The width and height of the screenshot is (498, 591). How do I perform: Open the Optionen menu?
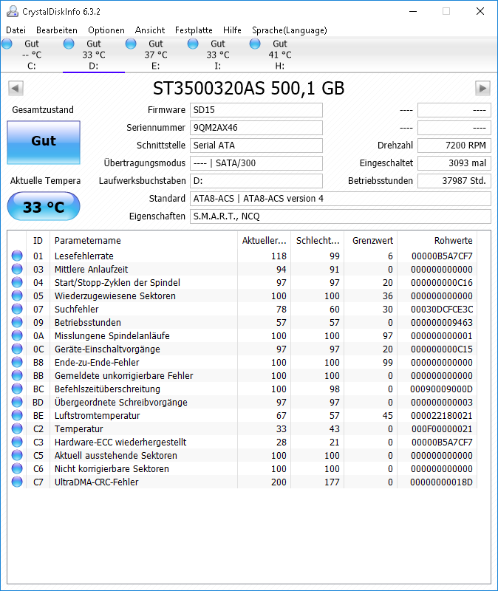[106, 30]
